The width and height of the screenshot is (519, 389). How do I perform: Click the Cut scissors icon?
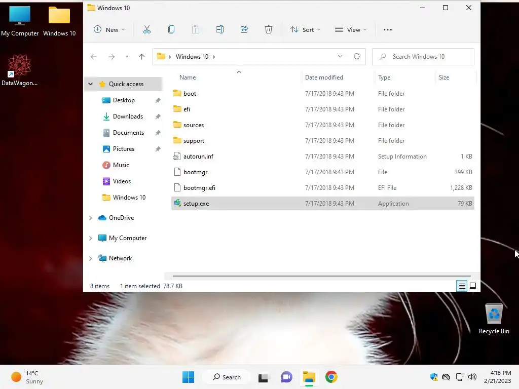click(x=146, y=30)
